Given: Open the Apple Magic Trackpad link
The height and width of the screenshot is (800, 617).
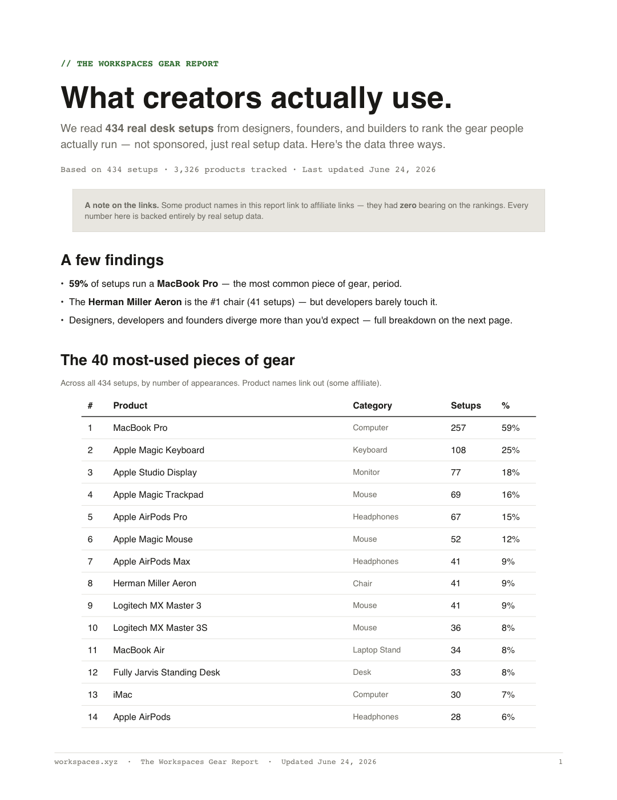Looking at the screenshot, I should (x=158, y=494).
